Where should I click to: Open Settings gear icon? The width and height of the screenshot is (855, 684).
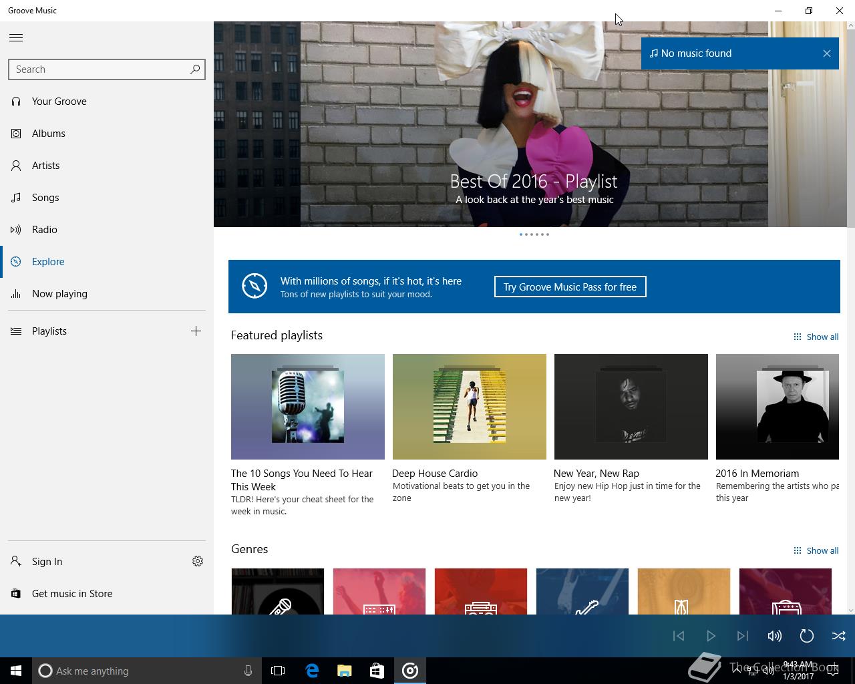click(x=198, y=561)
